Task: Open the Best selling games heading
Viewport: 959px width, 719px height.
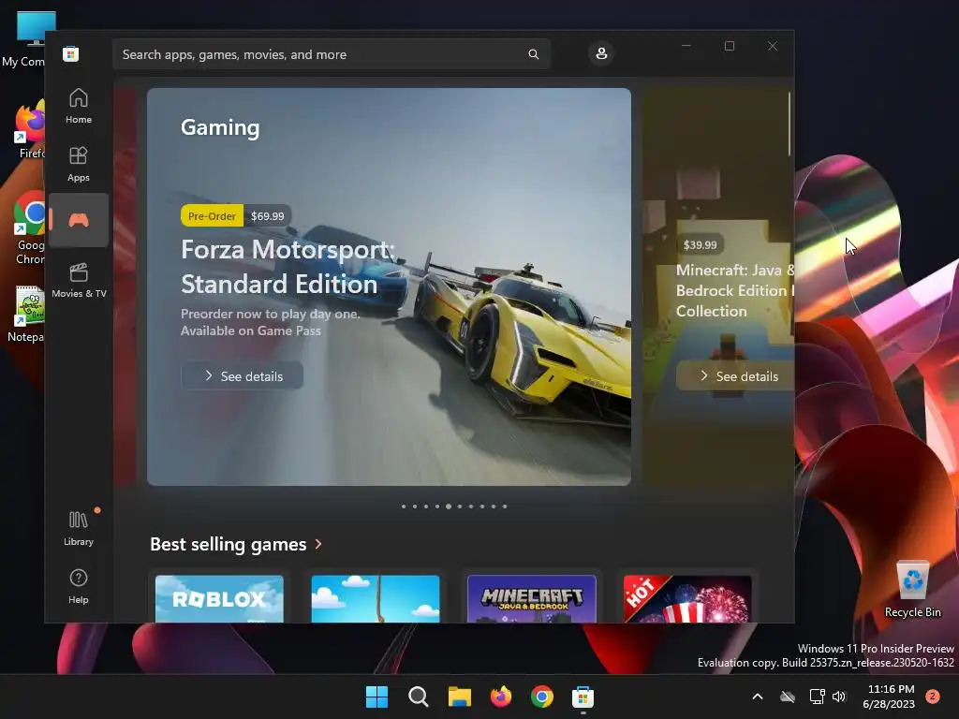Action: 229,544
